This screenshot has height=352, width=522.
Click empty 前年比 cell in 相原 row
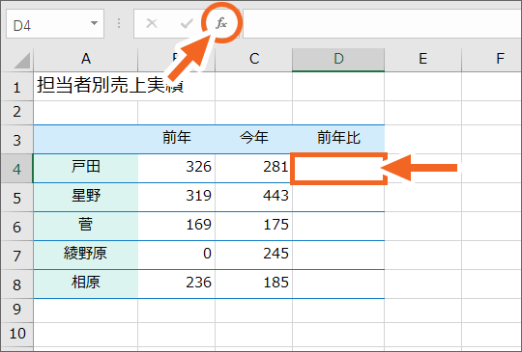click(x=338, y=284)
